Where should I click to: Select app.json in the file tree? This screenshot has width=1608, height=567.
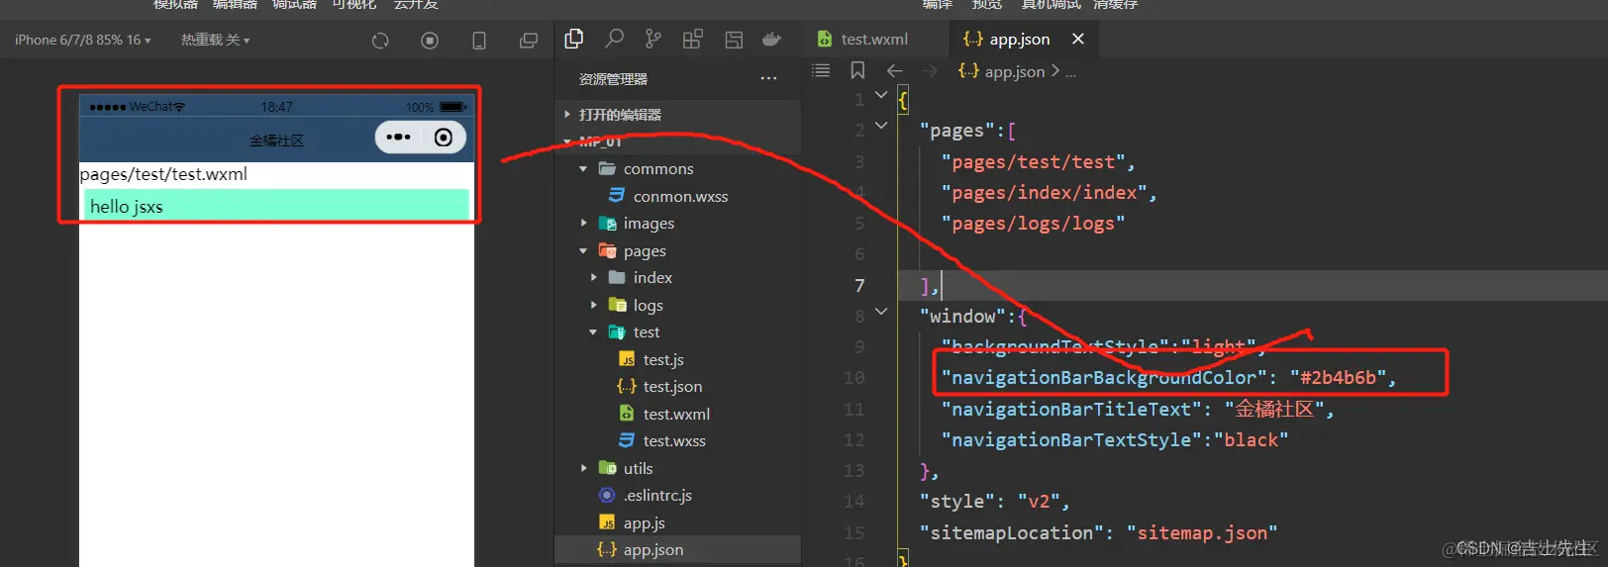coord(678,550)
